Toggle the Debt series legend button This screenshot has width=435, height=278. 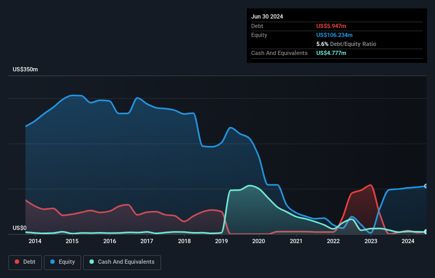point(25,262)
